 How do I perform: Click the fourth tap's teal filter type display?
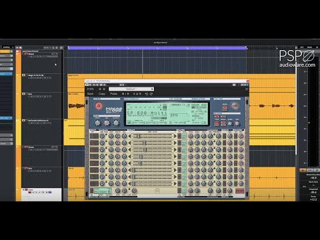click(184, 157)
